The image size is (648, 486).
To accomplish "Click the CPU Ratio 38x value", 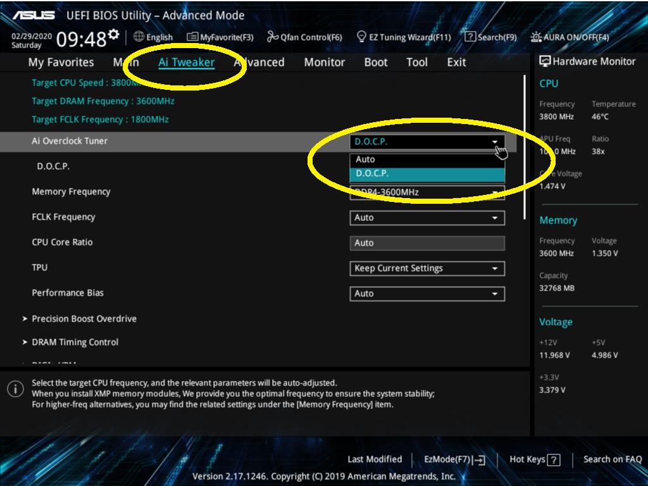I will 598,151.
